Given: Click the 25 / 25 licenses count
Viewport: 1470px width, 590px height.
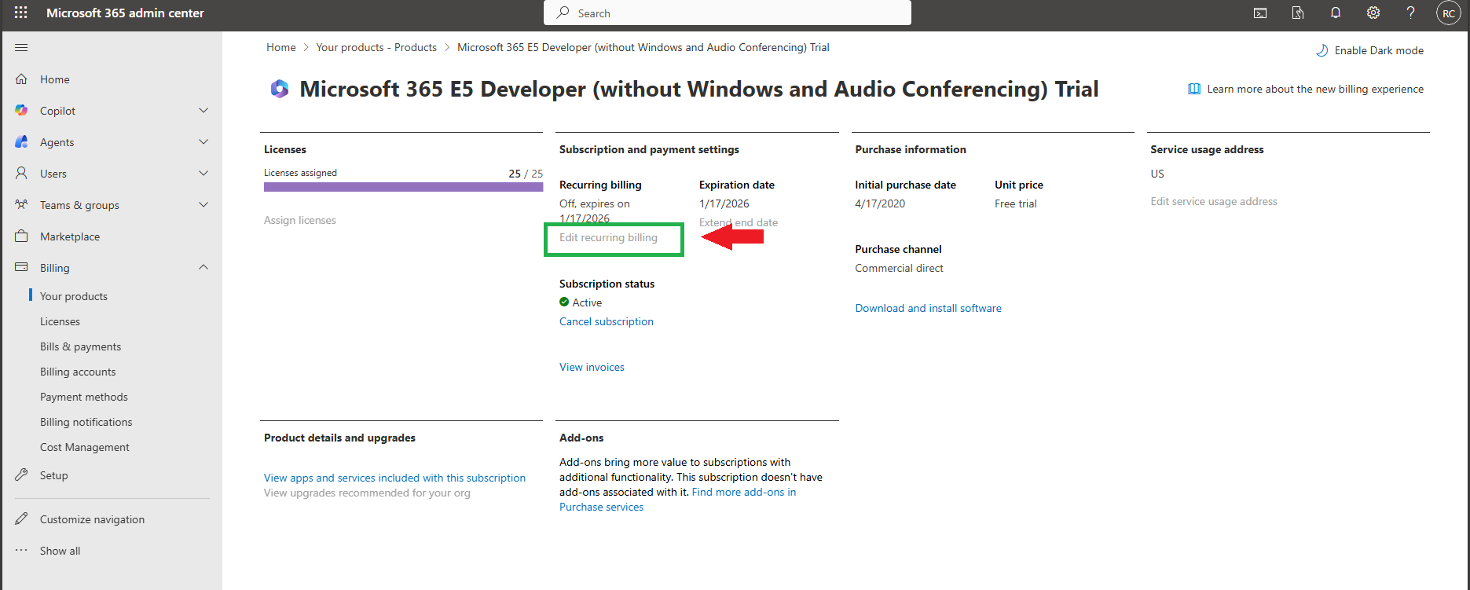Looking at the screenshot, I should tap(526, 174).
